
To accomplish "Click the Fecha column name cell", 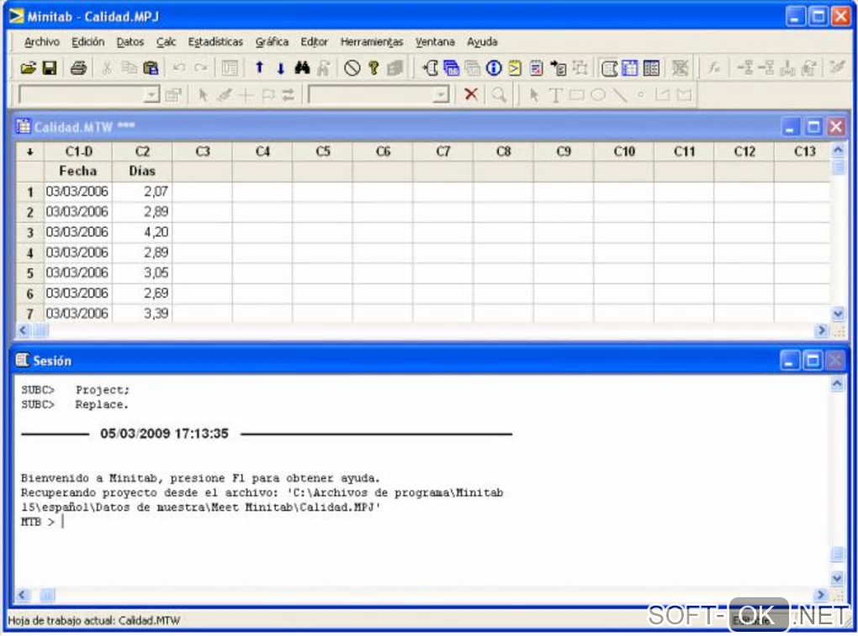I will point(78,172).
